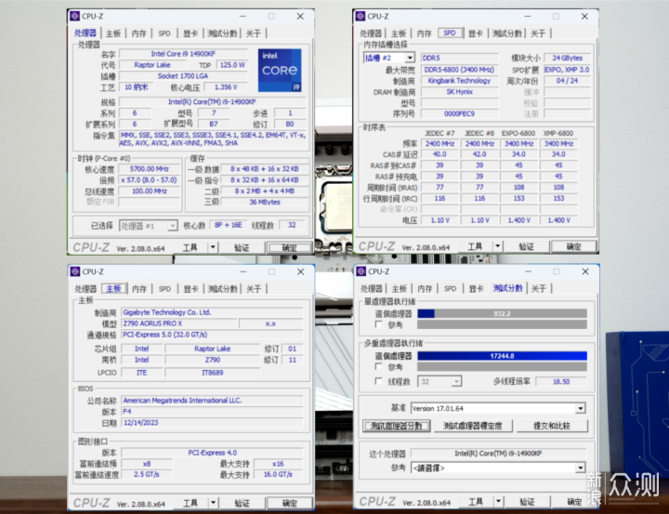The width and height of the screenshot is (669, 514).
Task: Click core speed value 5700.00 MHz
Action: pos(149,169)
